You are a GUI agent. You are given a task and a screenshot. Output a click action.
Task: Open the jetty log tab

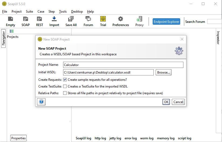click(x=115, y=138)
